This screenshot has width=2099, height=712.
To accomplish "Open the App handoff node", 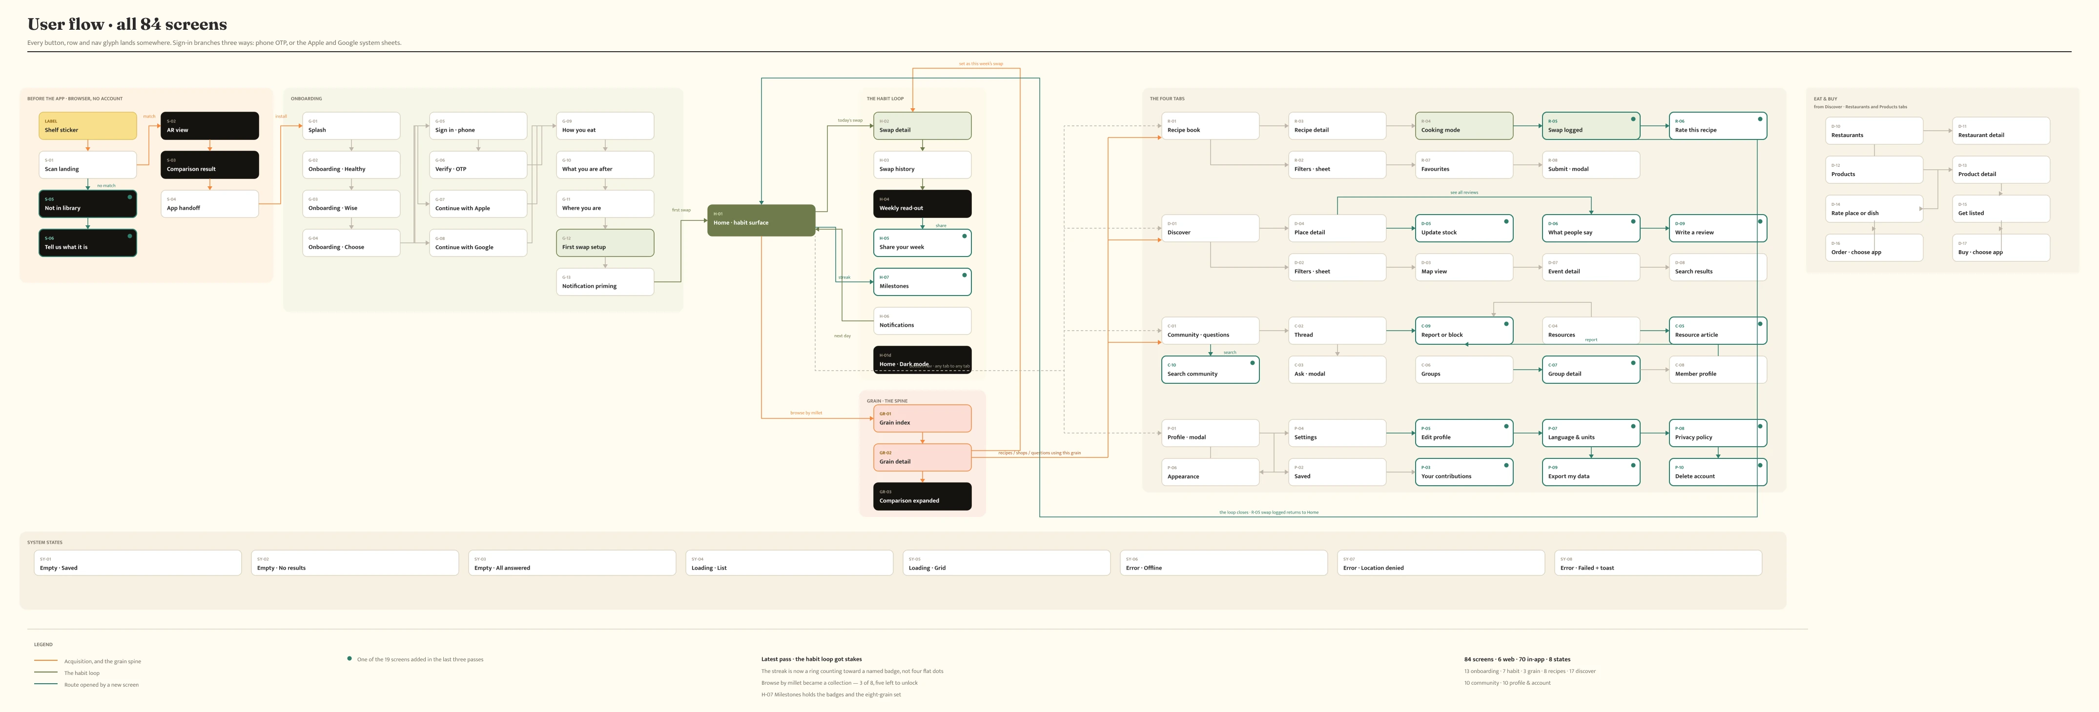I will click(x=209, y=204).
